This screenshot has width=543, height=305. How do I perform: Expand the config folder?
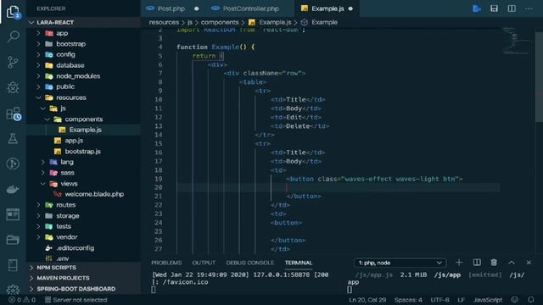(83, 54)
